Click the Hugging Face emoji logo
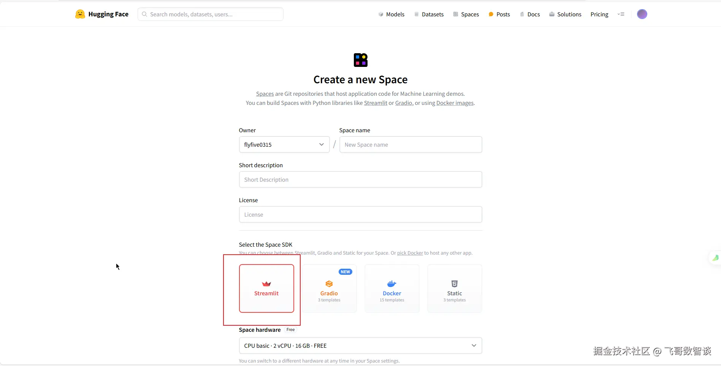 point(80,14)
